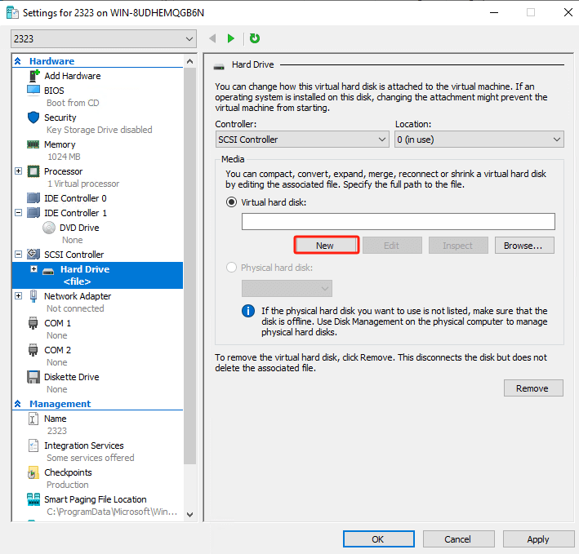The height and width of the screenshot is (554, 579).
Task: Click the New button
Action: (x=326, y=246)
